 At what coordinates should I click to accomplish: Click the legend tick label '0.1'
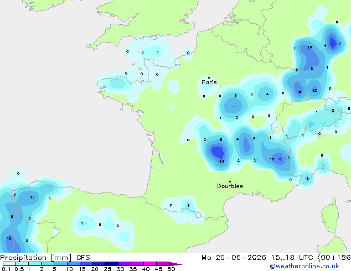(x=6, y=269)
